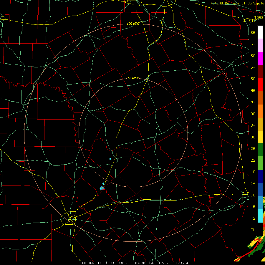Click the ENHANCED ECHO TOPS product title

point(103,263)
